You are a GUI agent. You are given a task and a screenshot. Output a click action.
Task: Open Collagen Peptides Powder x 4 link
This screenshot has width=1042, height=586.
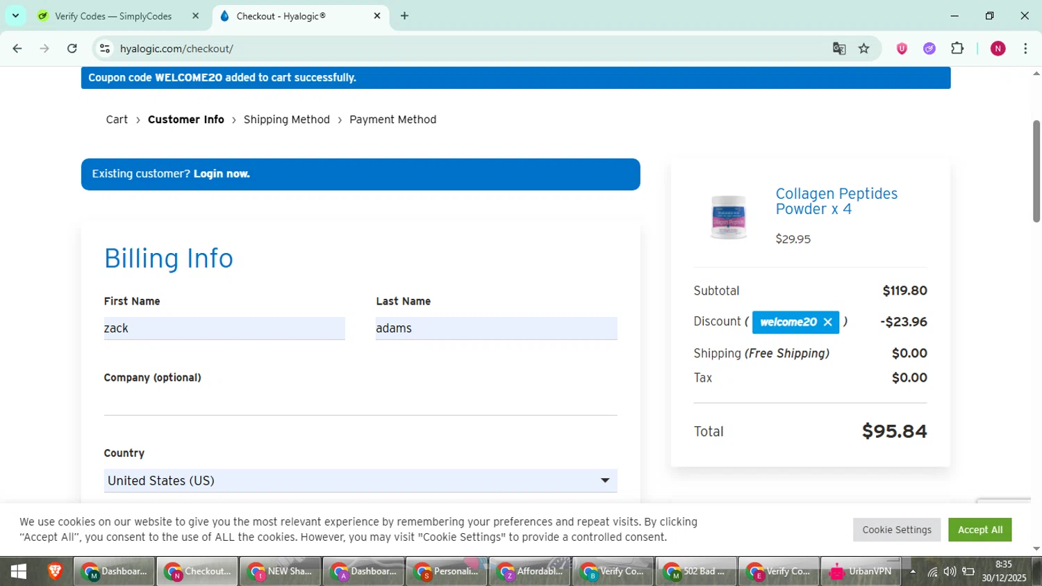click(836, 202)
